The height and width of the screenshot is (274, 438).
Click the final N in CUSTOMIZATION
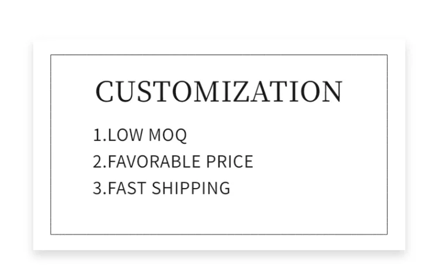tap(331, 92)
